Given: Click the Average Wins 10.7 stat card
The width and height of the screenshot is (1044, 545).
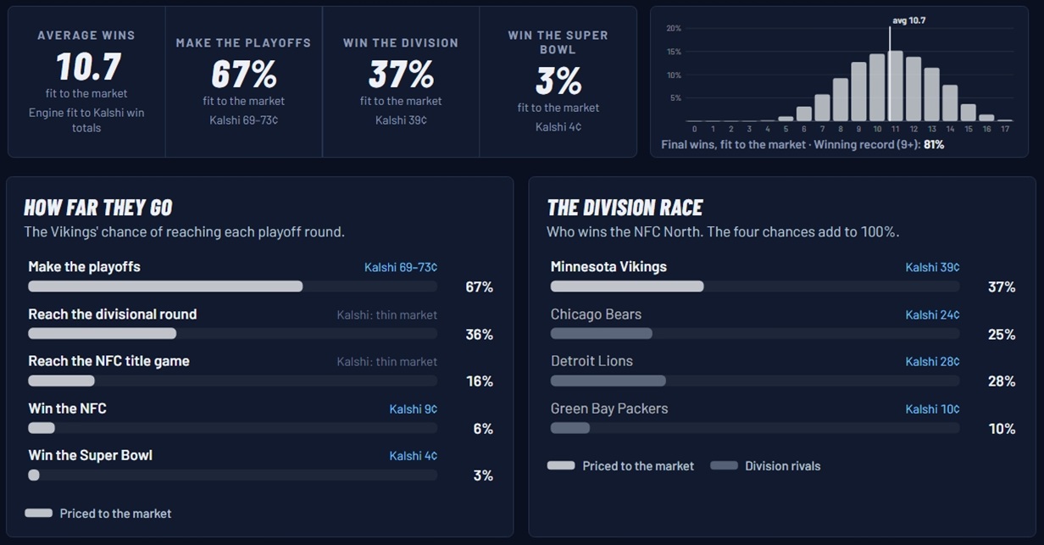Looking at the screenshot, I should pos(86,81).
